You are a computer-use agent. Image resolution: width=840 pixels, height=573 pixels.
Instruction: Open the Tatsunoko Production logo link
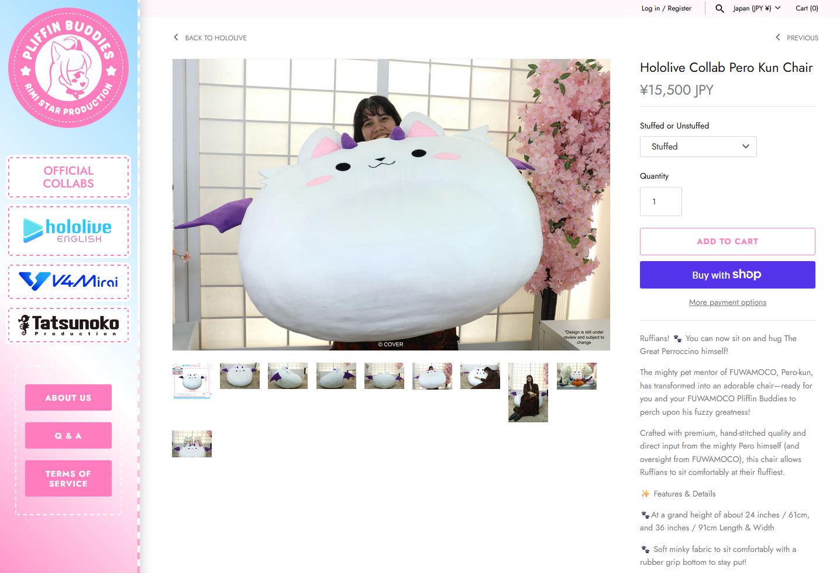(x=68, y=325)
